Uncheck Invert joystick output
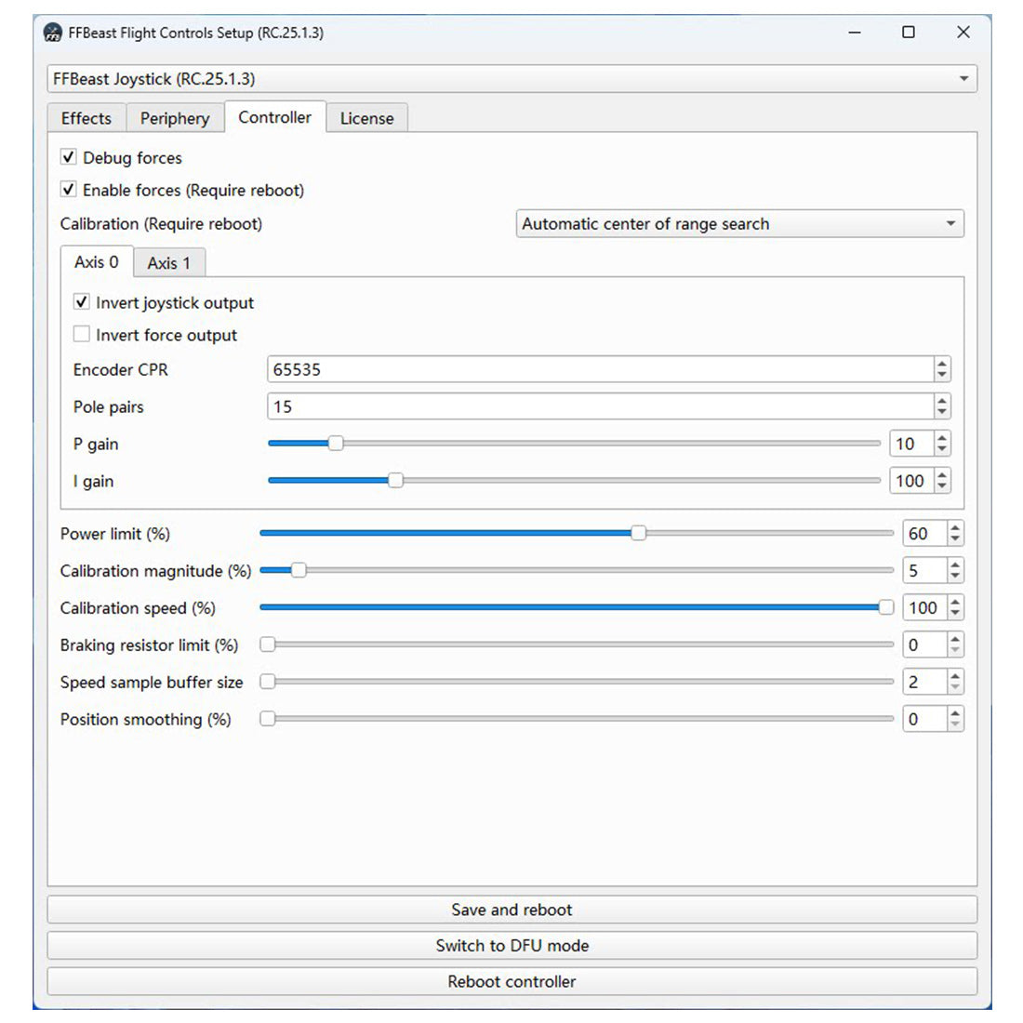The width and height of the screenshot is (1023, 1023). click(x=82, y=302)
